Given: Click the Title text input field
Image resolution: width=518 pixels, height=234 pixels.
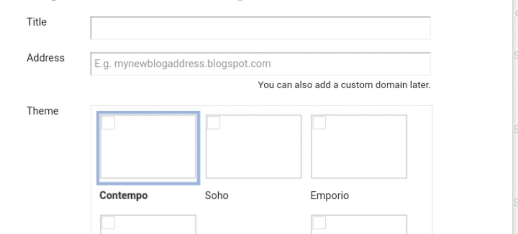Looking at the screenshot, I should [x=260, y=28].
